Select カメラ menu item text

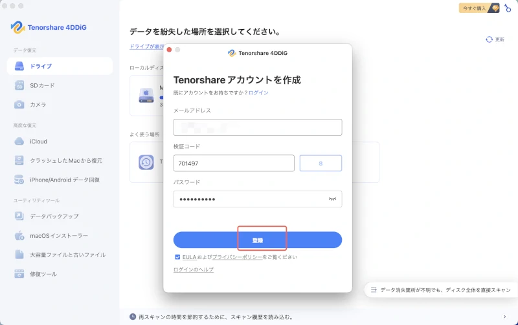(38, 105)
